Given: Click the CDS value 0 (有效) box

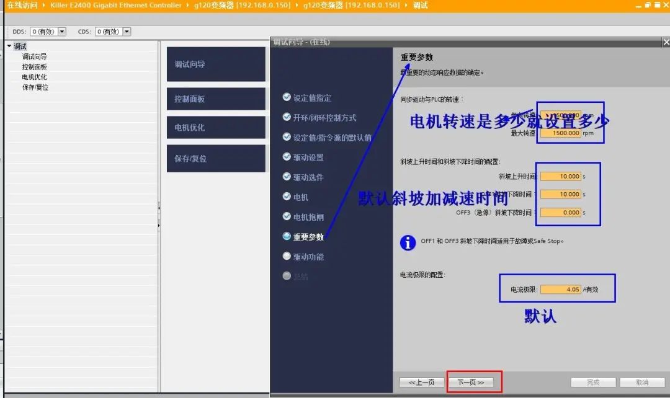Looking at the screenshot, I should click(x=109, y=32).
